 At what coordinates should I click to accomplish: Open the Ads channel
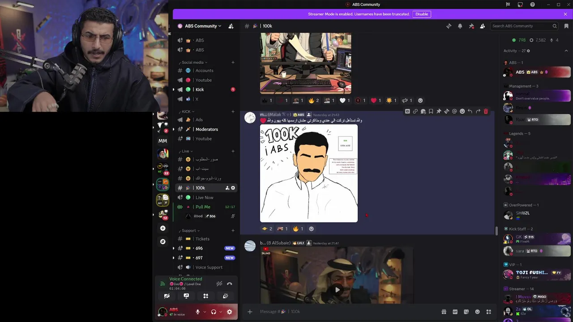coord(206,120)
